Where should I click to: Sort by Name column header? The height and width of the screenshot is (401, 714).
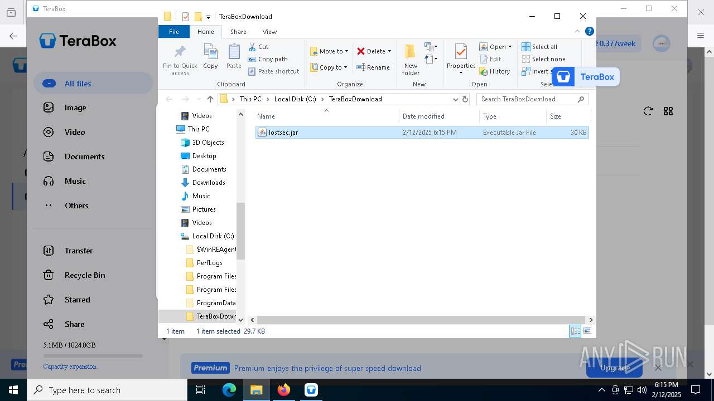tap(327, 116)
